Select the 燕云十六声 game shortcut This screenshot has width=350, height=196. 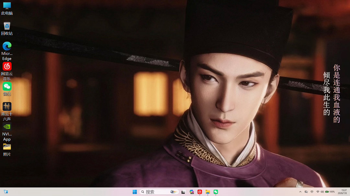click(7, 112)
